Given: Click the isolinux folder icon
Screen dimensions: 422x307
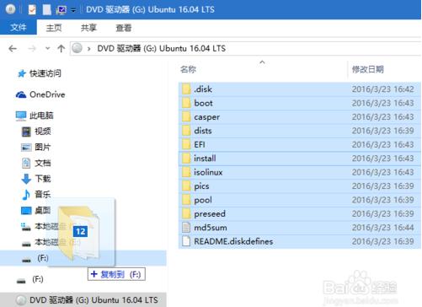Looking at the screenshot, I should pos(186,172).
